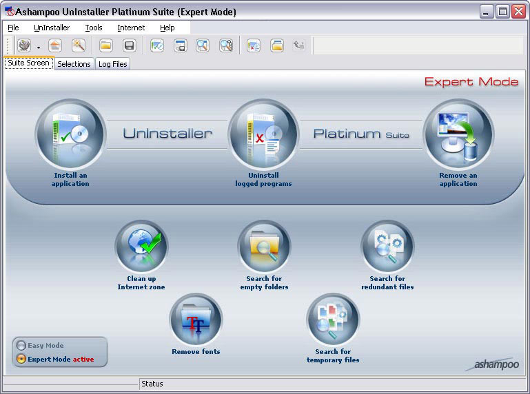
Task: Click the 'Install an application' text label
Action: pos(70,179)
